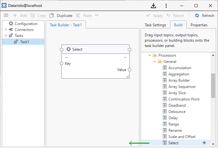
Task: Expand the Connectors tree node
Action: click(6, 30)
